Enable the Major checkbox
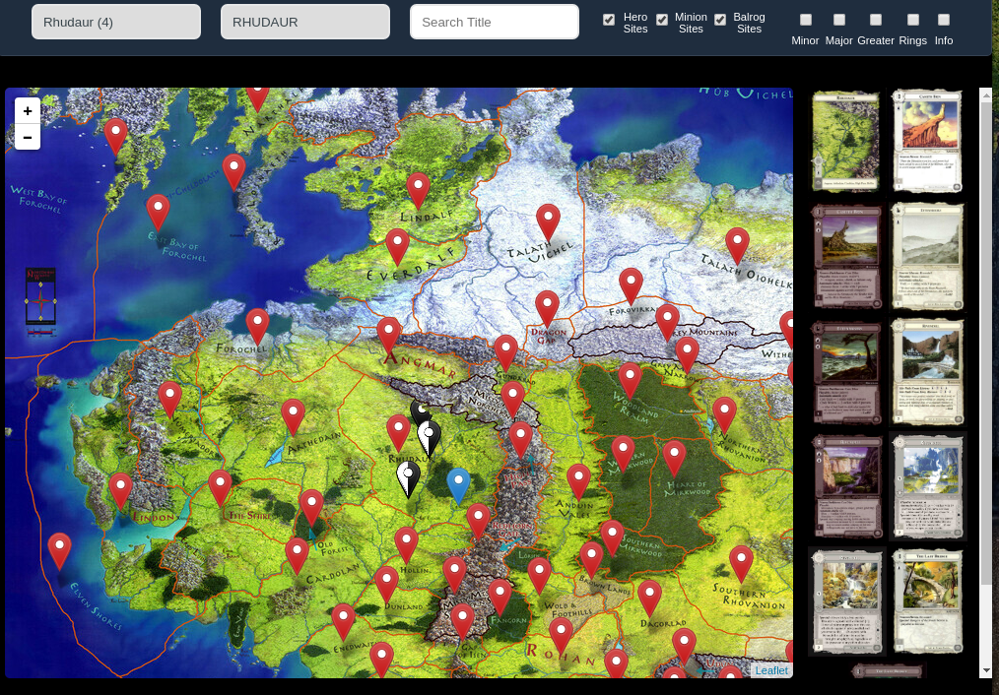 839,20
